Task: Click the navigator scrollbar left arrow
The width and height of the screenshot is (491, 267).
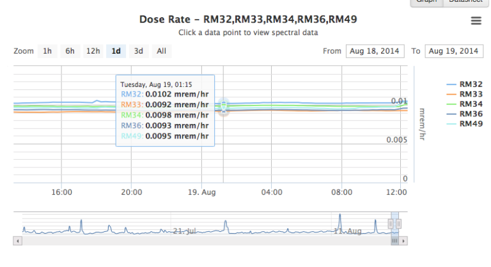Action: point(18,241)
